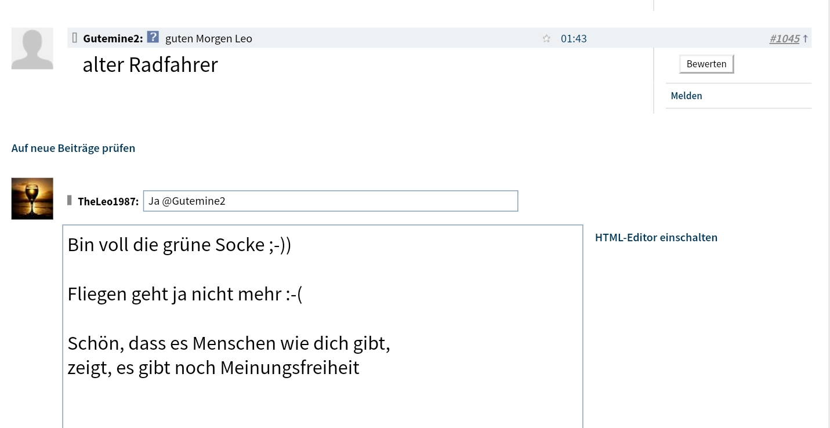Open the Gutemine2 username profile
Viewport: 830px width, 428px height.
[113, 39]
